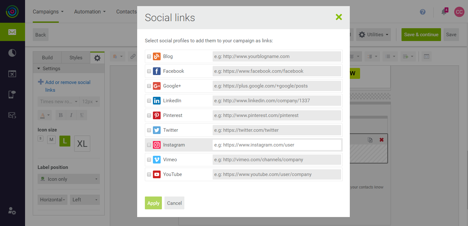Enable the LinkedIn checkbox

point(149,101)
